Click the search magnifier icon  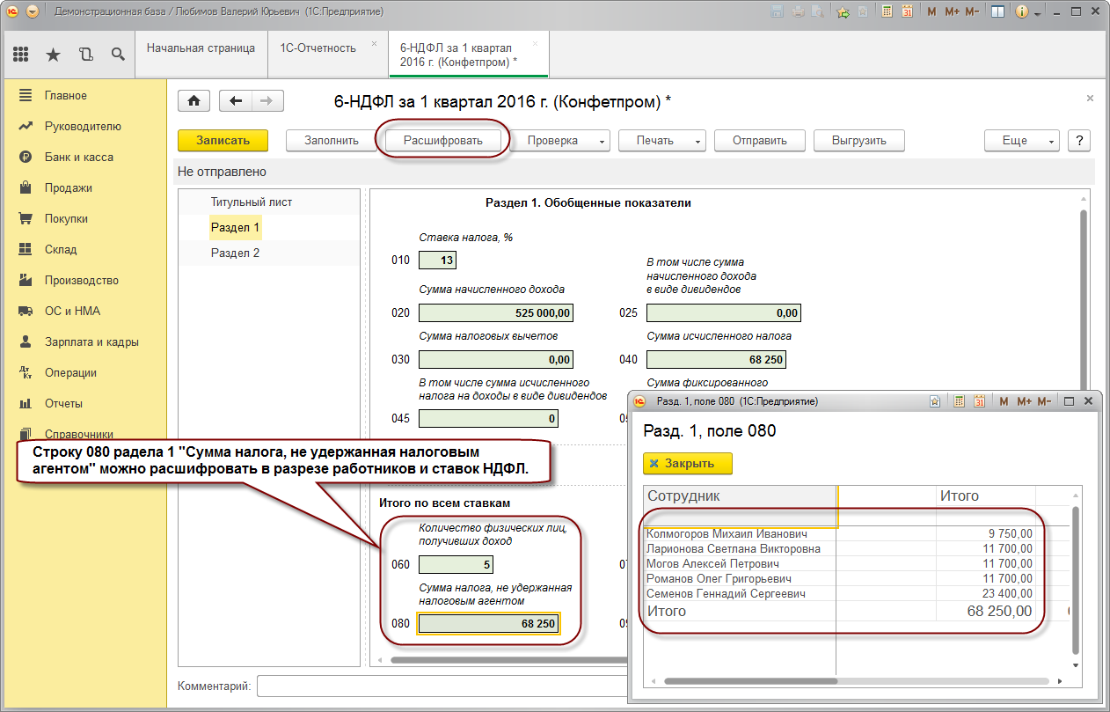pyautogui.click(x=117, y=54)
